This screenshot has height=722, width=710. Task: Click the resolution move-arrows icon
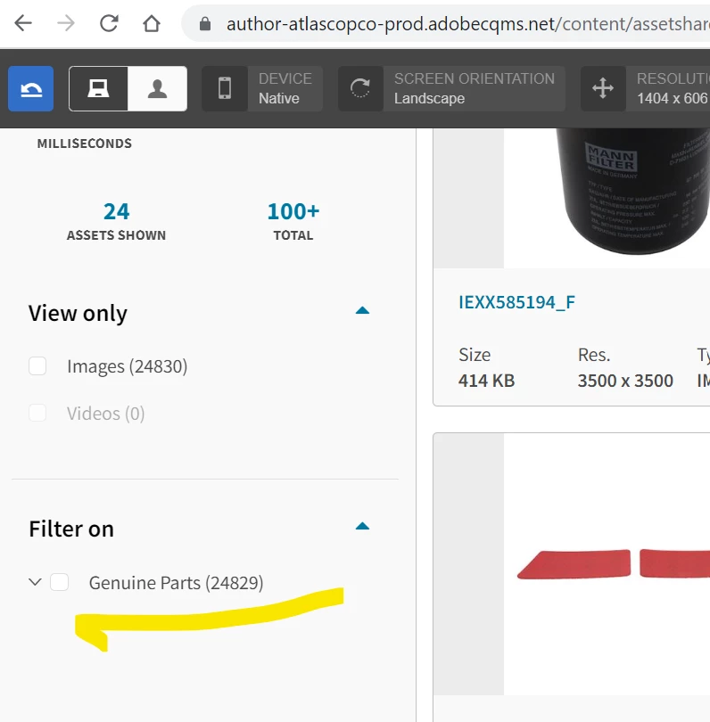coord(603,88)
